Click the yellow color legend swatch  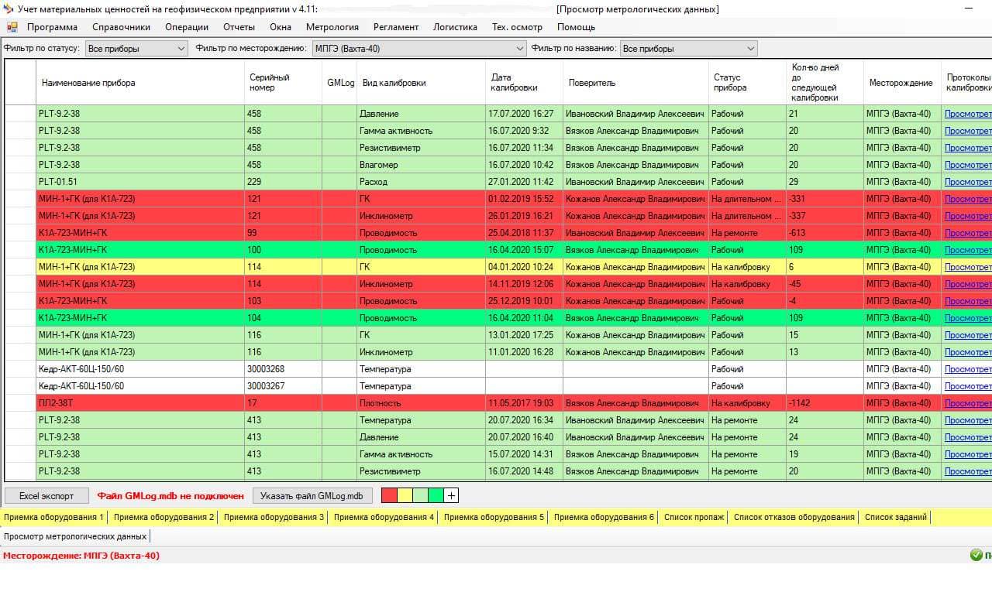(405, 495)
